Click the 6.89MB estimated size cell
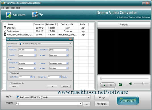 (x=51, y=28)
